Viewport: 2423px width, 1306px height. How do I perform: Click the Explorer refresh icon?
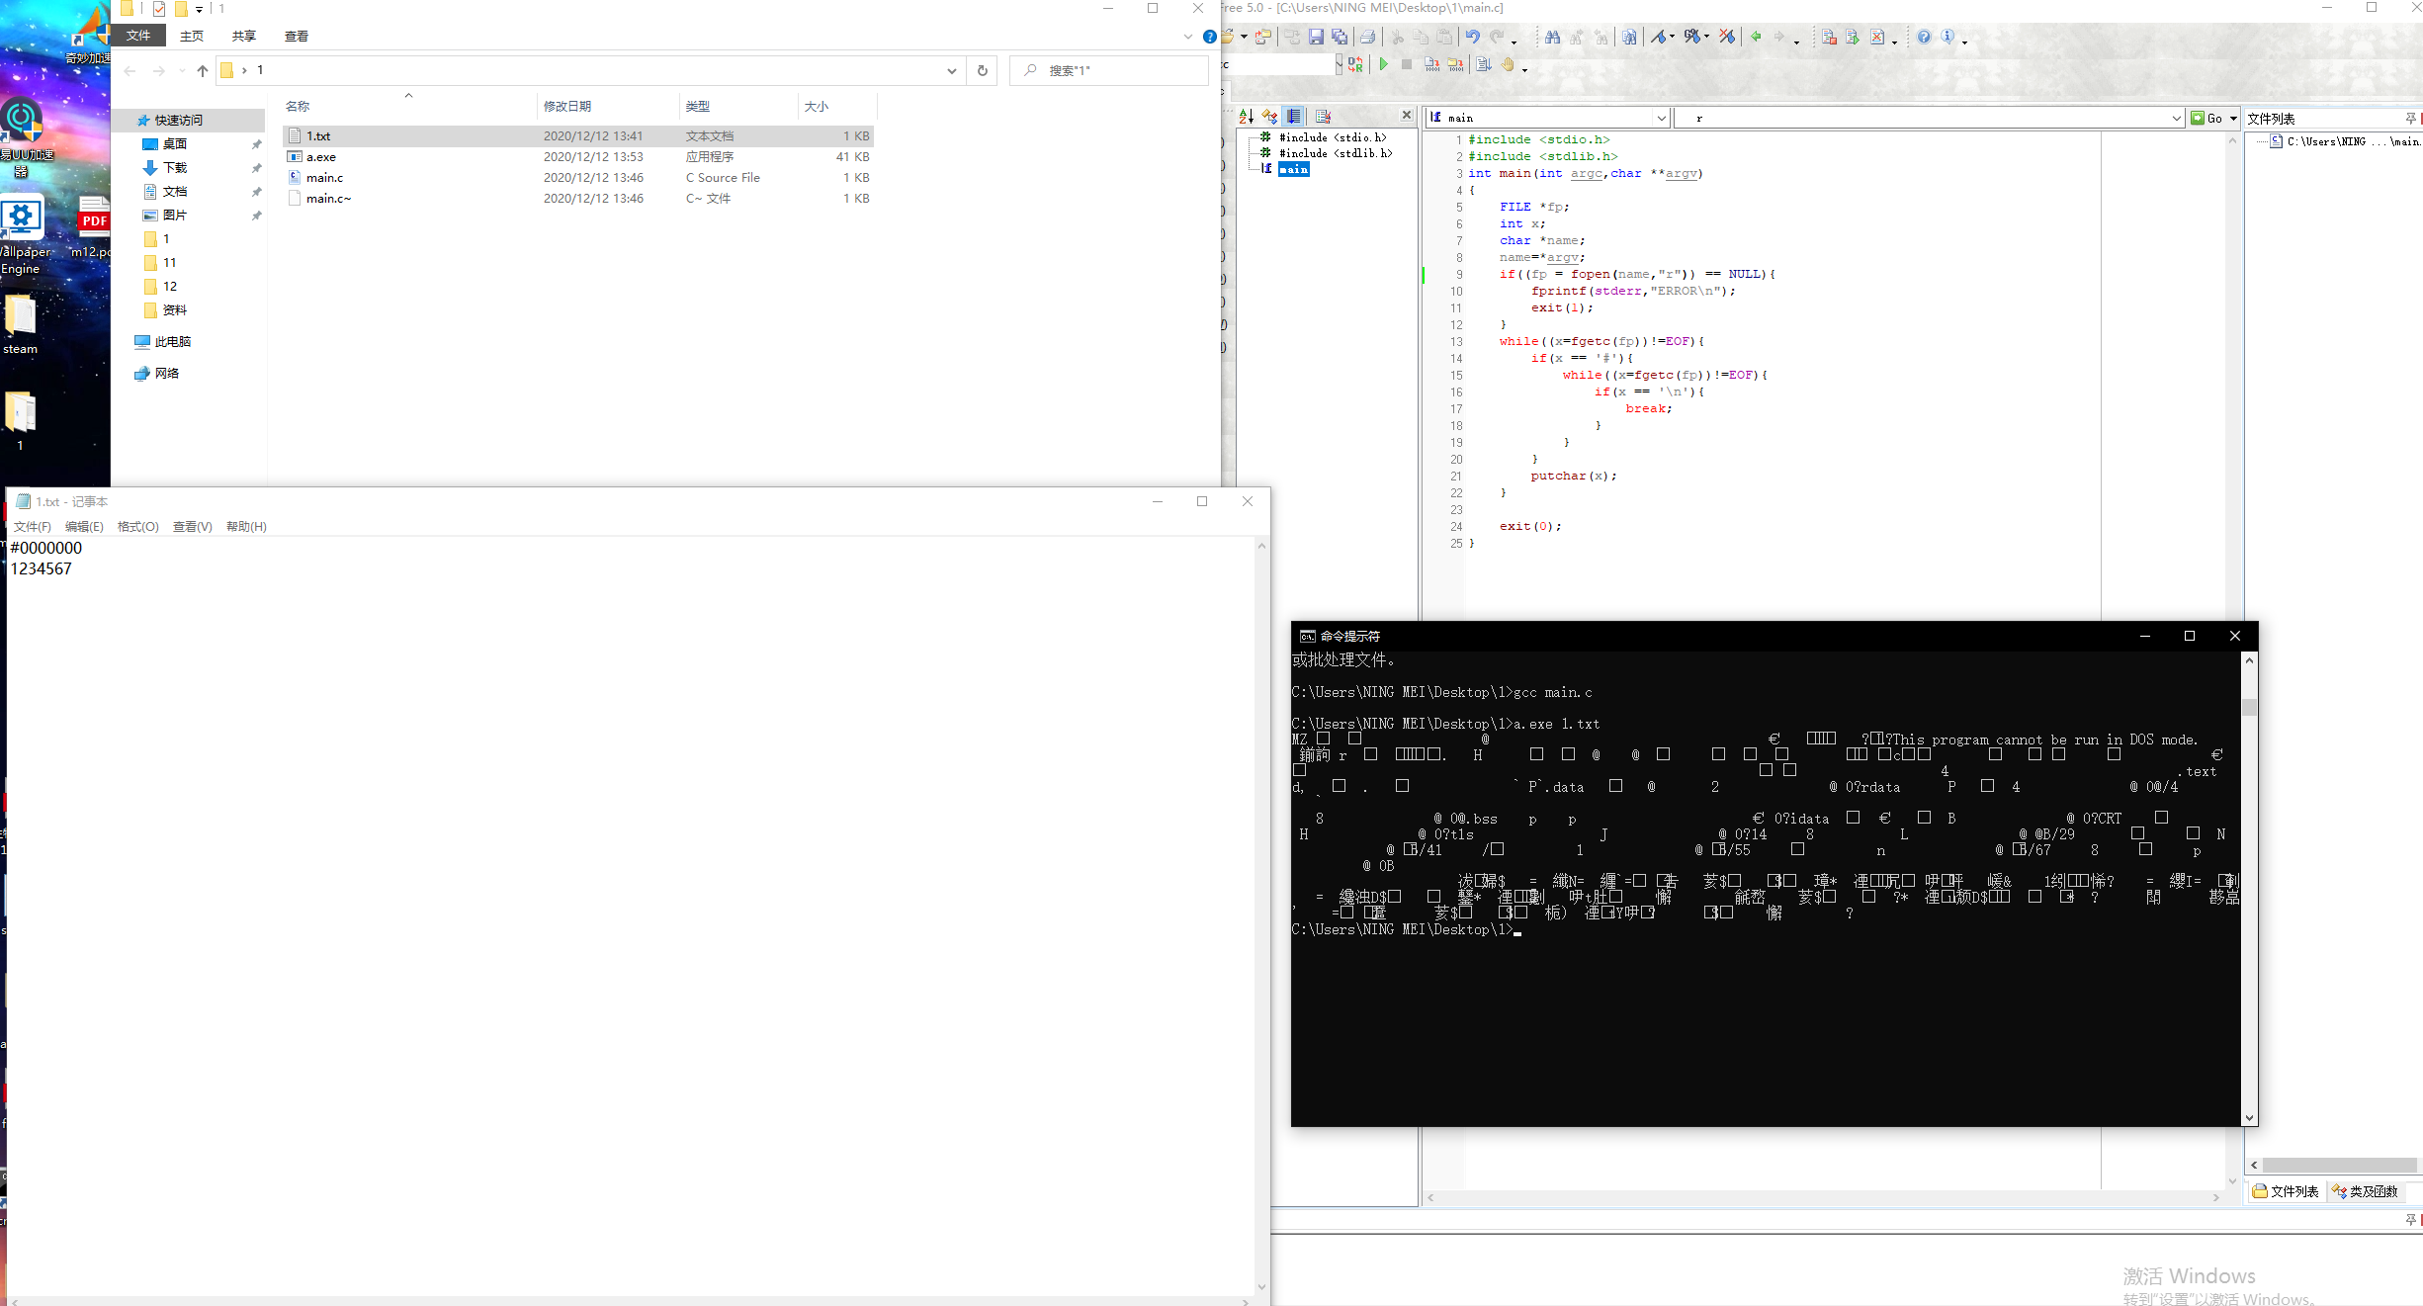tap(982, 70)
